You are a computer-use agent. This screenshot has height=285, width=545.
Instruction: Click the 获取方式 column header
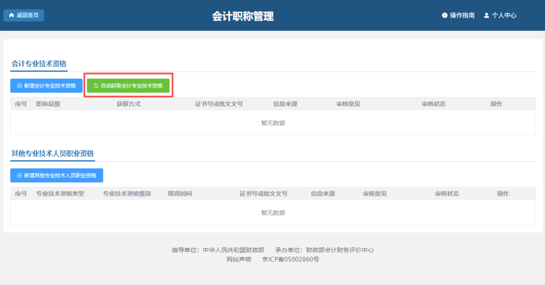point(128,104)
